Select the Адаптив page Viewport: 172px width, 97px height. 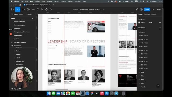[x=16, y=39]
